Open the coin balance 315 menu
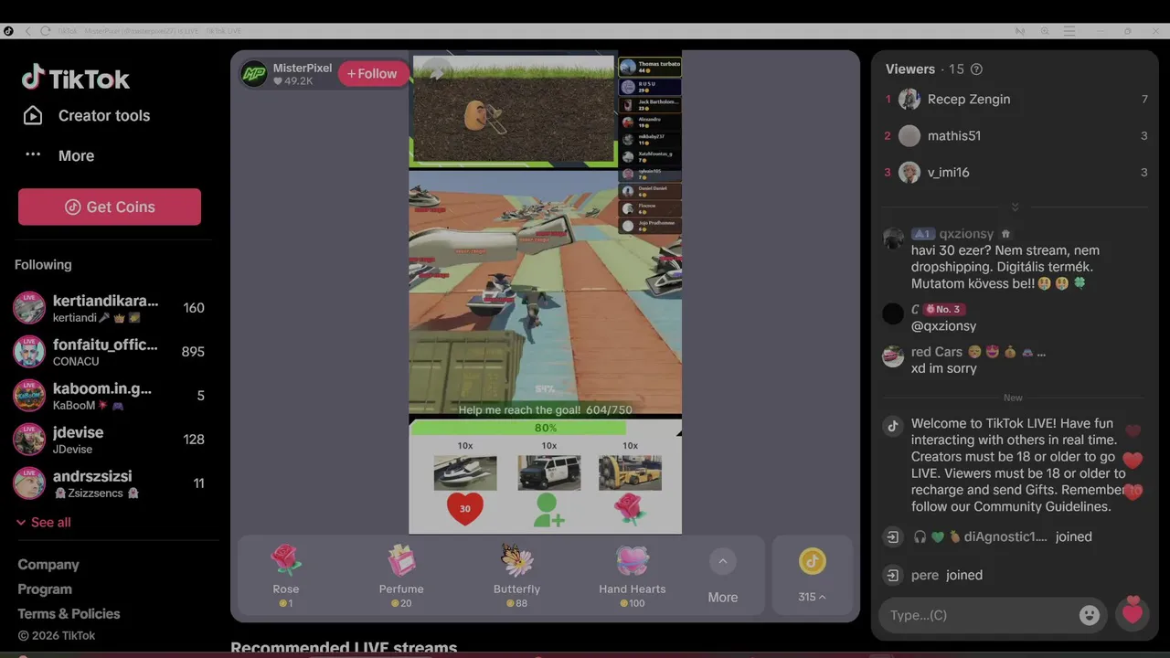Image resolution: width=1170 pixels, height=658 pixels. click(812, 597)
